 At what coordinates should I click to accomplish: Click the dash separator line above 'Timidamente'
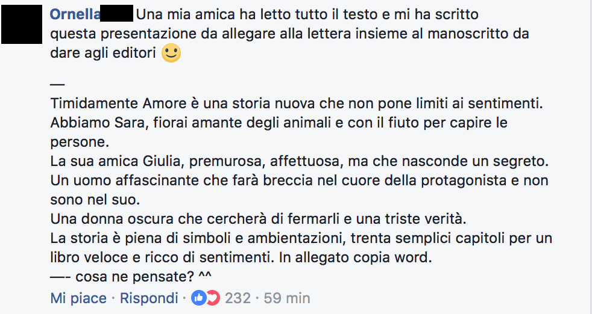pyautogui.click(x=57, y=84)
